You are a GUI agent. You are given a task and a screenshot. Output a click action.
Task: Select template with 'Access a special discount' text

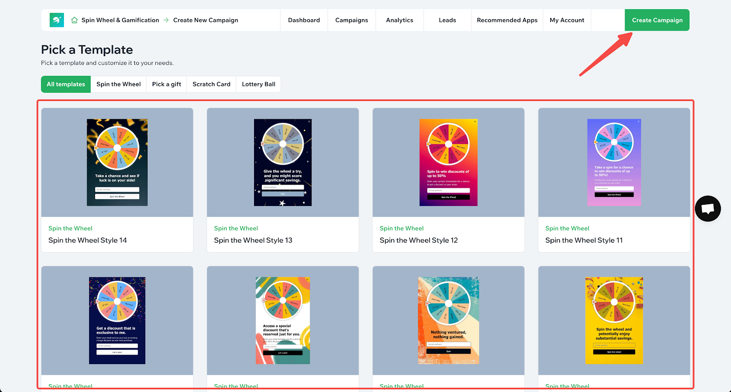point(283,321)
